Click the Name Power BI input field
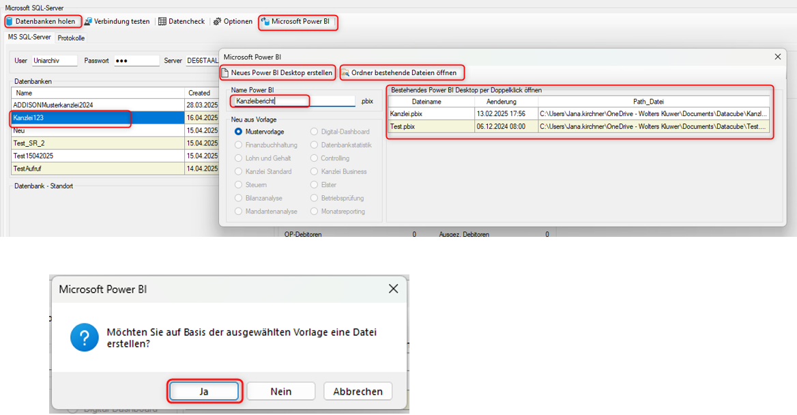The image size is (797, 415). pyautogui.click(x=293, y=101)
